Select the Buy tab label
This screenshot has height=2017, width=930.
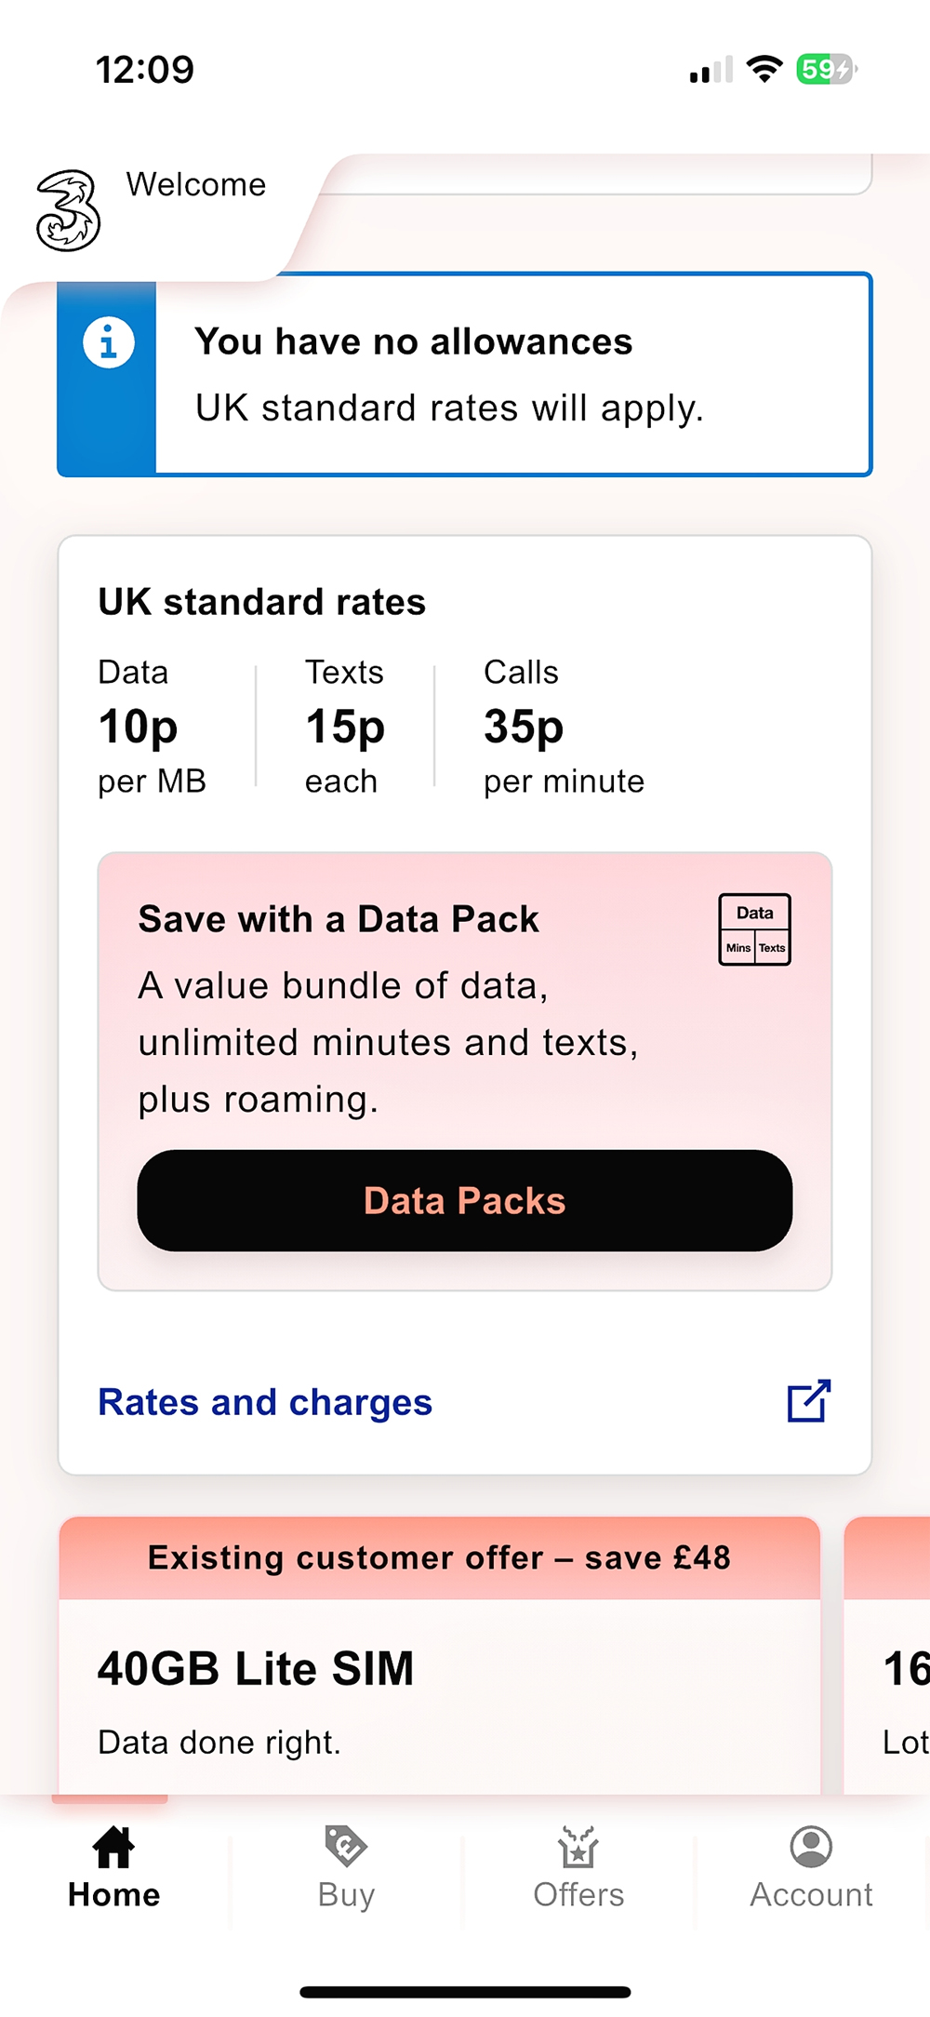coord(346,1895)
